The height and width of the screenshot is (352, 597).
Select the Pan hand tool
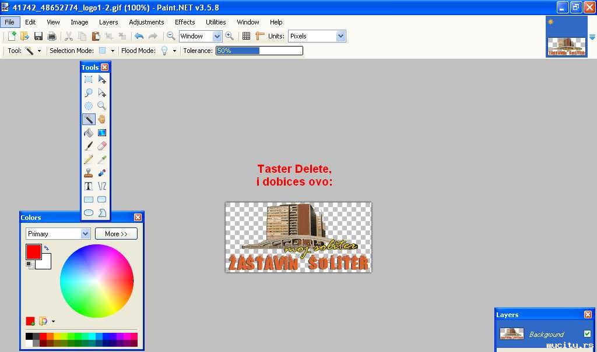[102, 119]
